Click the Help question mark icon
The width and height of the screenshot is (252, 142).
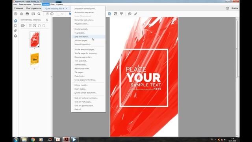[x=228, y=8]
